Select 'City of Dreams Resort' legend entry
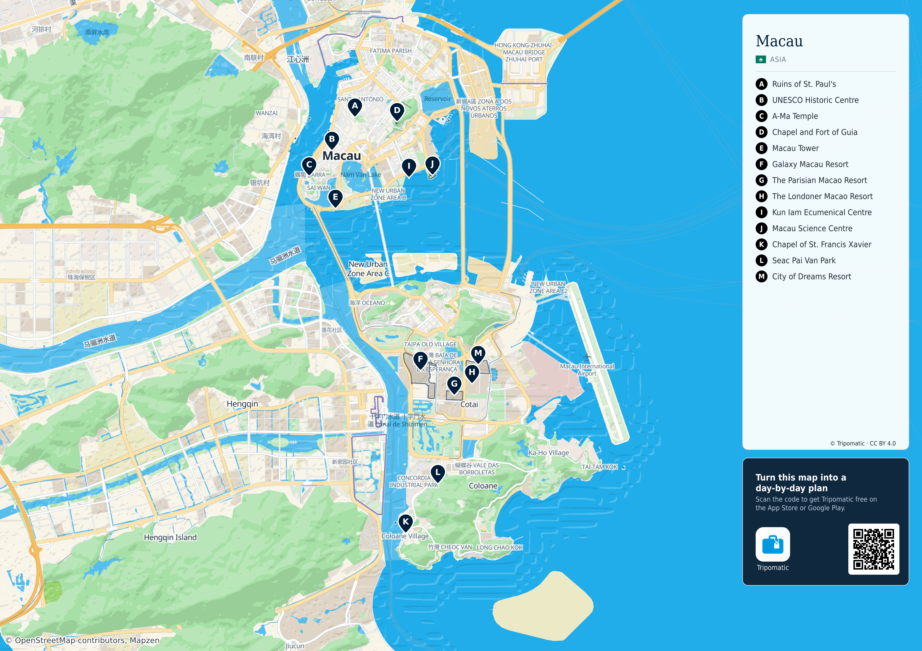922x651 pixels. [x=811, y=277]
